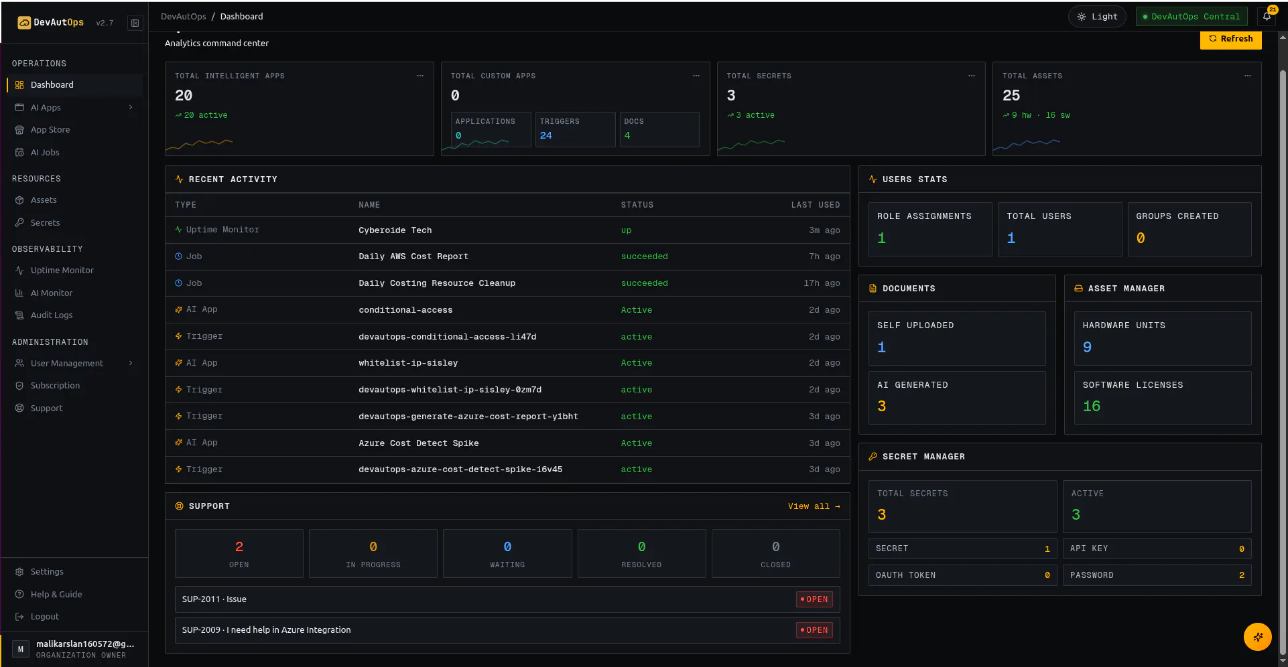Viewport: 1288px width, 667px height.
Task: Click the Recent Activity pulse icon
Action: 179,179
